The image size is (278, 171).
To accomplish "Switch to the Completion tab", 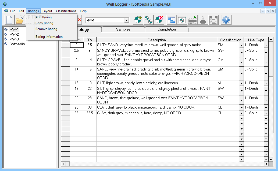I will pos(167,29).
